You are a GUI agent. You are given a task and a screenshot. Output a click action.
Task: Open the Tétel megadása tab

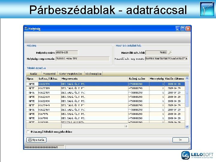[x=93, y=74]
